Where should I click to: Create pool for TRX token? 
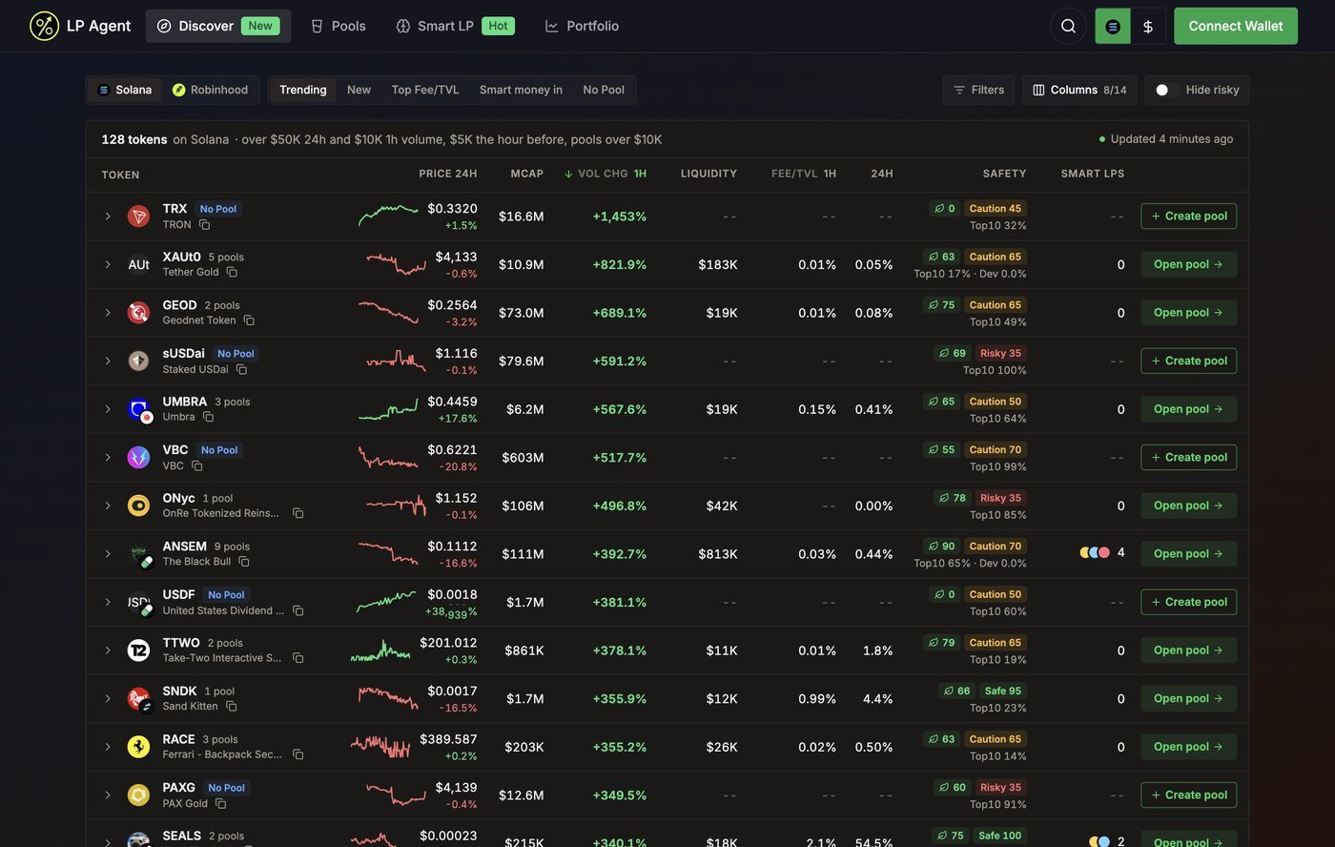click(x=1189, y=217)
